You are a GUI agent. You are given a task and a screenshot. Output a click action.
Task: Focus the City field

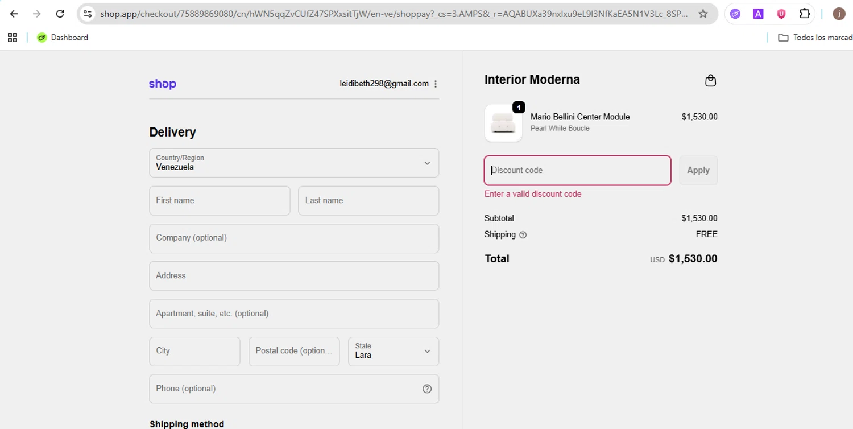pos(194,351)
